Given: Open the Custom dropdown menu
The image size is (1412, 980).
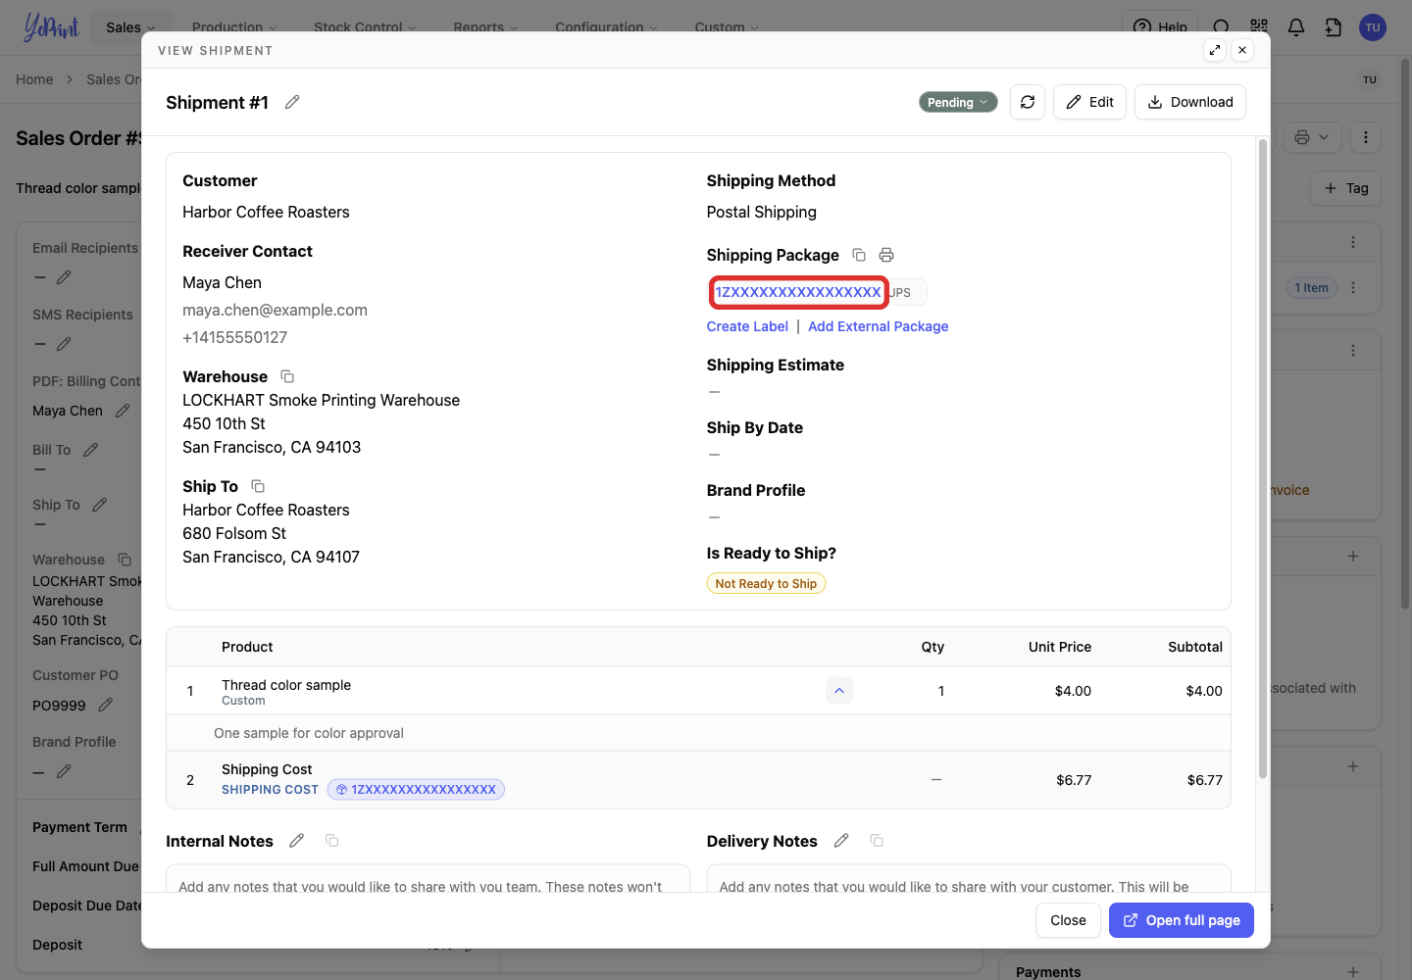Looking at the screenshot, I should 727,27.
